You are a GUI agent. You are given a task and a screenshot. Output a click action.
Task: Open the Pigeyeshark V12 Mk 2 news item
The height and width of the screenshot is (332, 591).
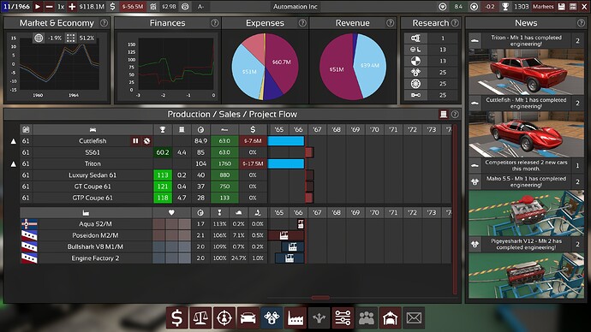coord(526,245)
